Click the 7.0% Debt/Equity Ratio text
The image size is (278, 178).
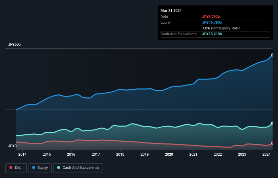pos(221,28)
